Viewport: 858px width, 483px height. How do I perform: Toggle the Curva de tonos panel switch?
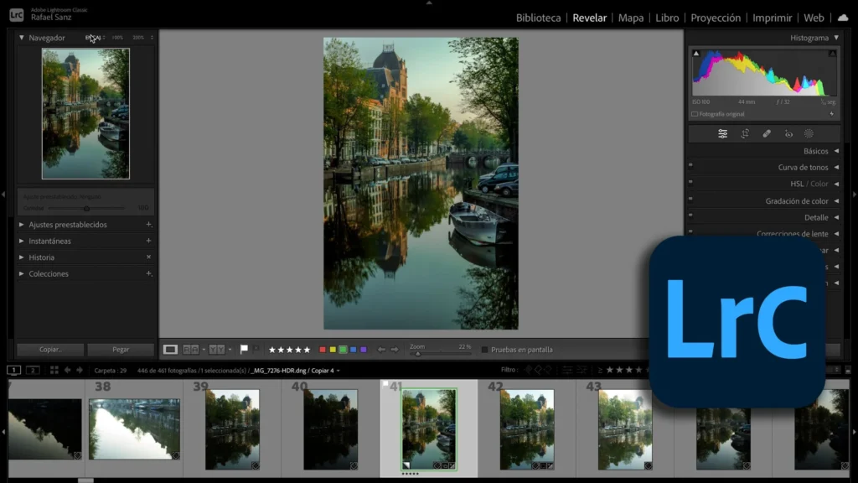point(690,168)
